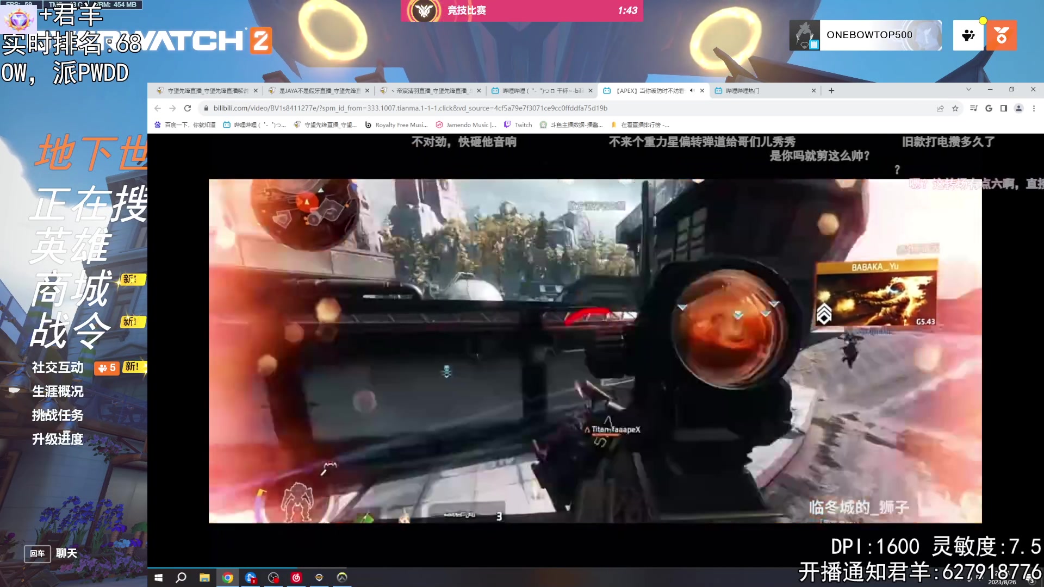Open Royalty Free Music bookmark
Image resolution: width=1044 pixels, height=587 pixels.
[x=396, y=125]
